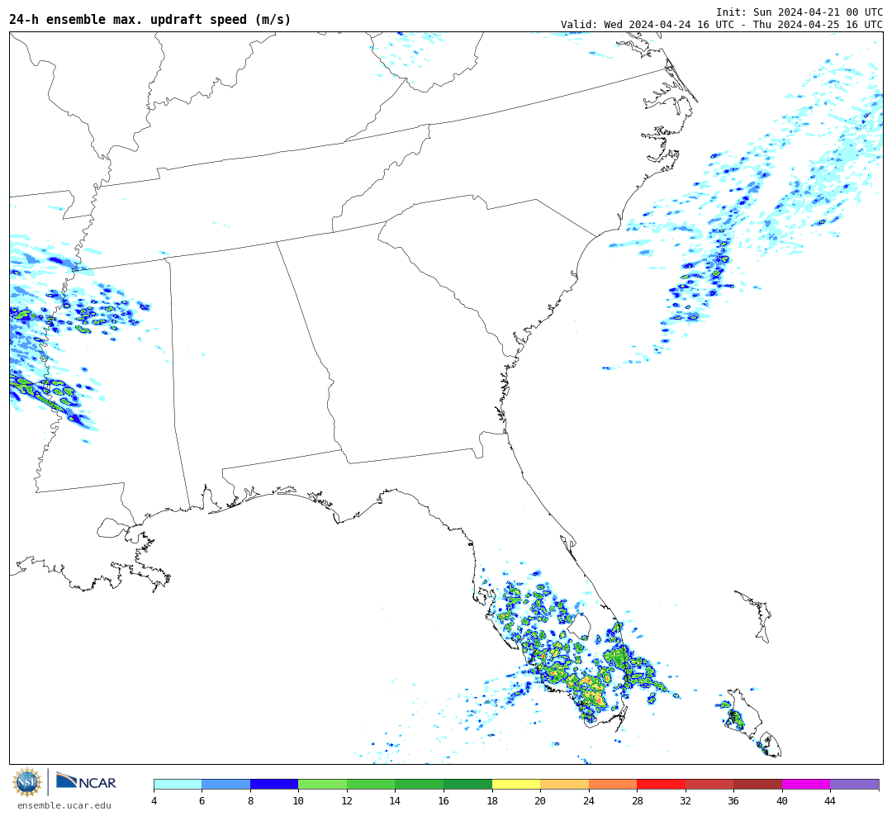Click the colorbar label "40"
Viewport: 892px width, 816px height.
782,801
